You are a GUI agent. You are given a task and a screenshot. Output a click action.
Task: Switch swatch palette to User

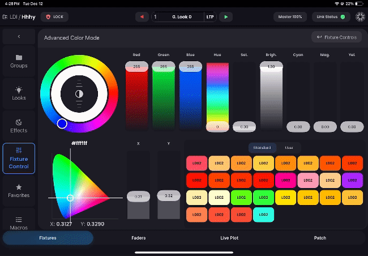pyautogui.click(x=289, y=148)
